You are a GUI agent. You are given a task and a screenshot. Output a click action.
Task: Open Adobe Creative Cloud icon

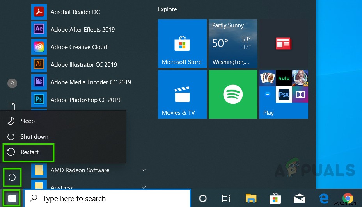[39, 47]
